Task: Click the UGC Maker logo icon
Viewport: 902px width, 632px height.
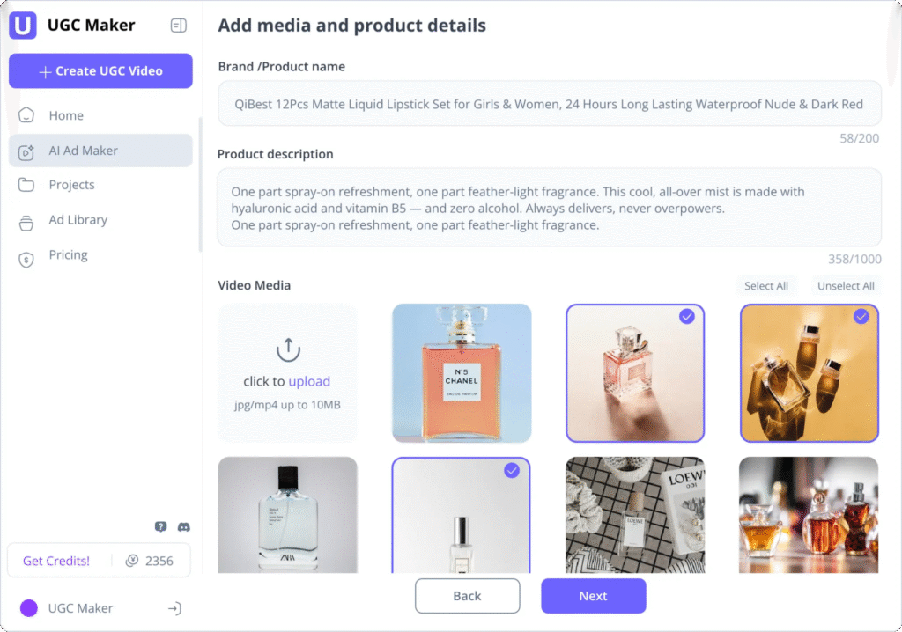Action: [x=23, y=26]
